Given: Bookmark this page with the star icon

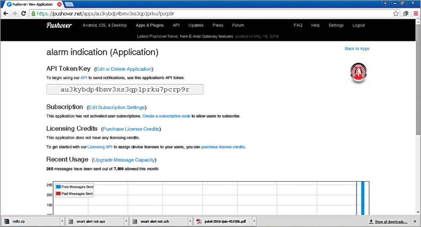Looking at the screenshot, I should coord(396,13).
